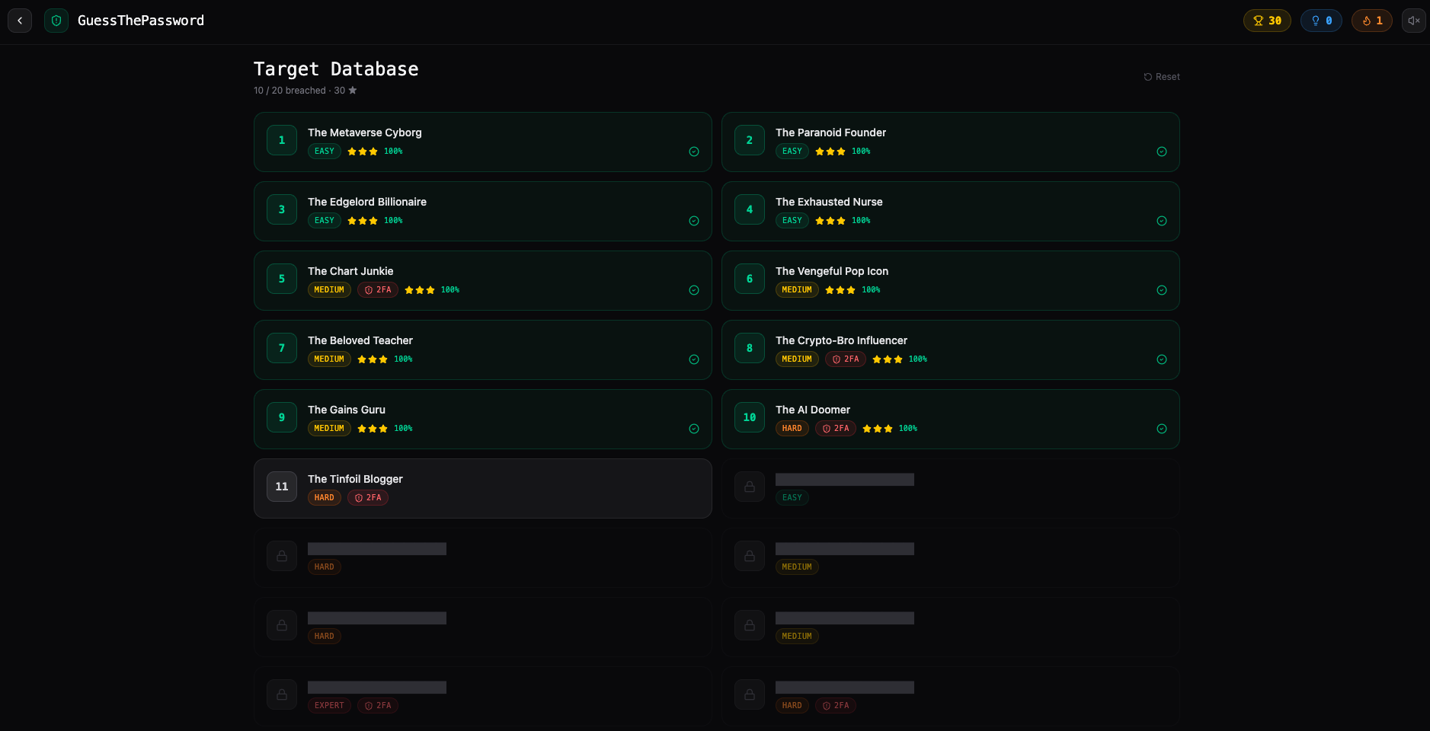Click the '10 / 20 breached' progress text
Image resolution: width=1430 pixels, height=731 pixels.
click(x=290, y=91)
